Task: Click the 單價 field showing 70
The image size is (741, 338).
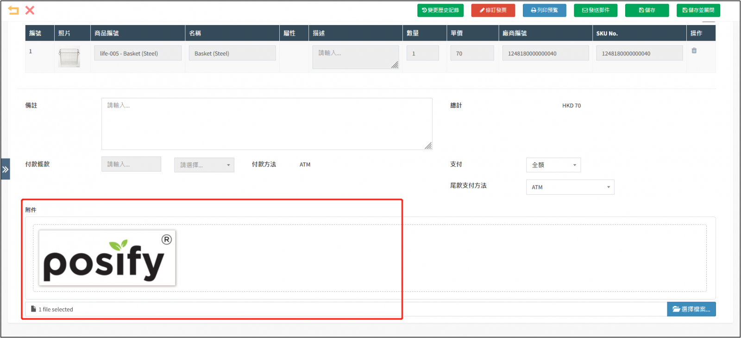Action: click(x=472, y=53)
